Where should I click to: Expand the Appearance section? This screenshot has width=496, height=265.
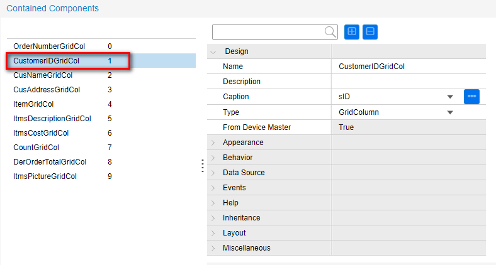coord(213,143)
